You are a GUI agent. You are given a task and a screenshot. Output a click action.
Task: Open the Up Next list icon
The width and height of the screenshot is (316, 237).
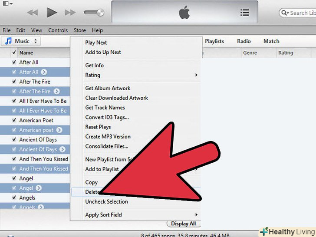pyautogui.click(x=245, y=13)
